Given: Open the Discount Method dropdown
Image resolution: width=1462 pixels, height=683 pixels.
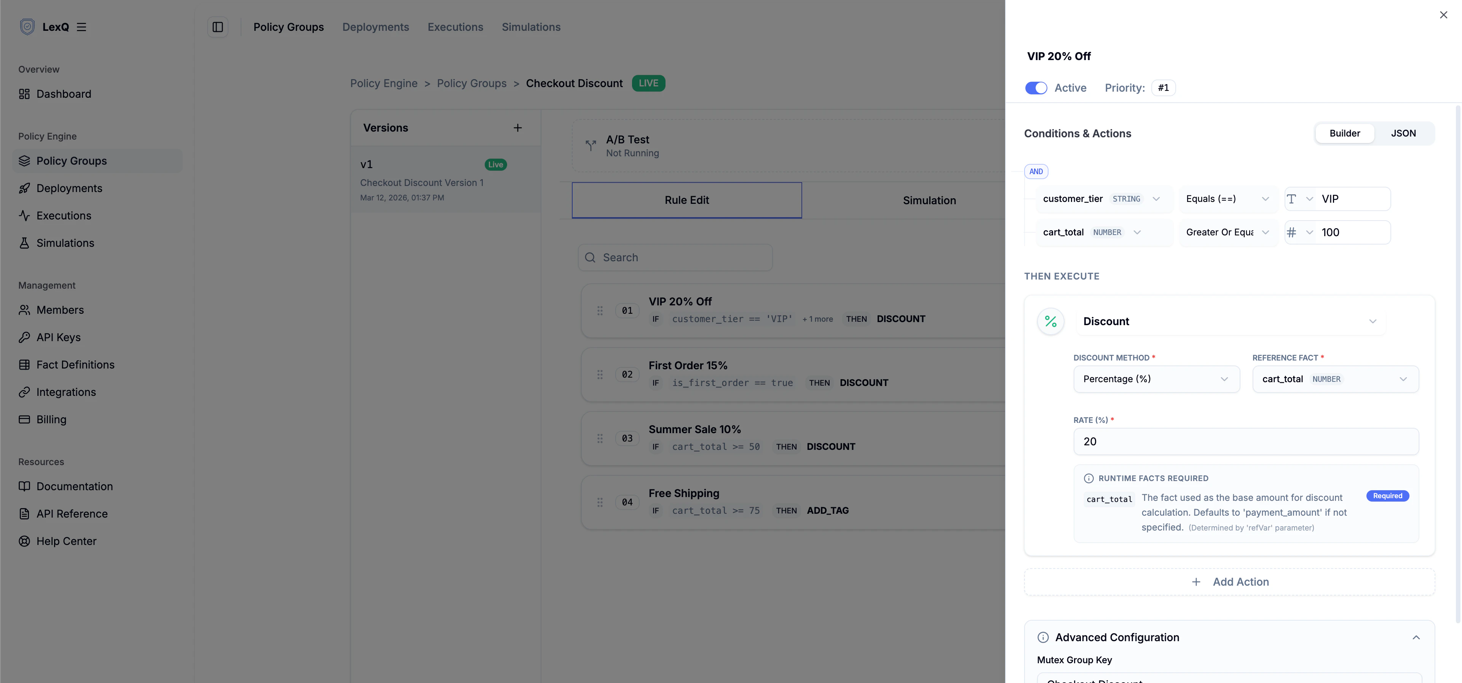Looking at the screenshot, I should pos(1156,379).
